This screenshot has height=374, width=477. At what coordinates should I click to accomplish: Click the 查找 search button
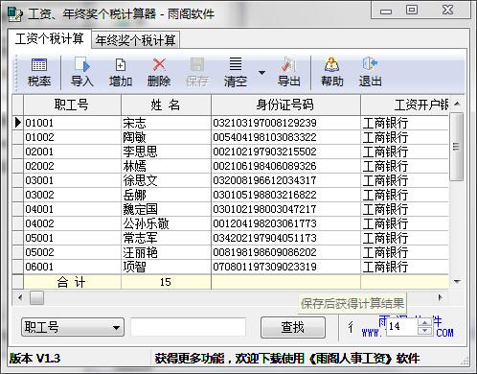293,327
